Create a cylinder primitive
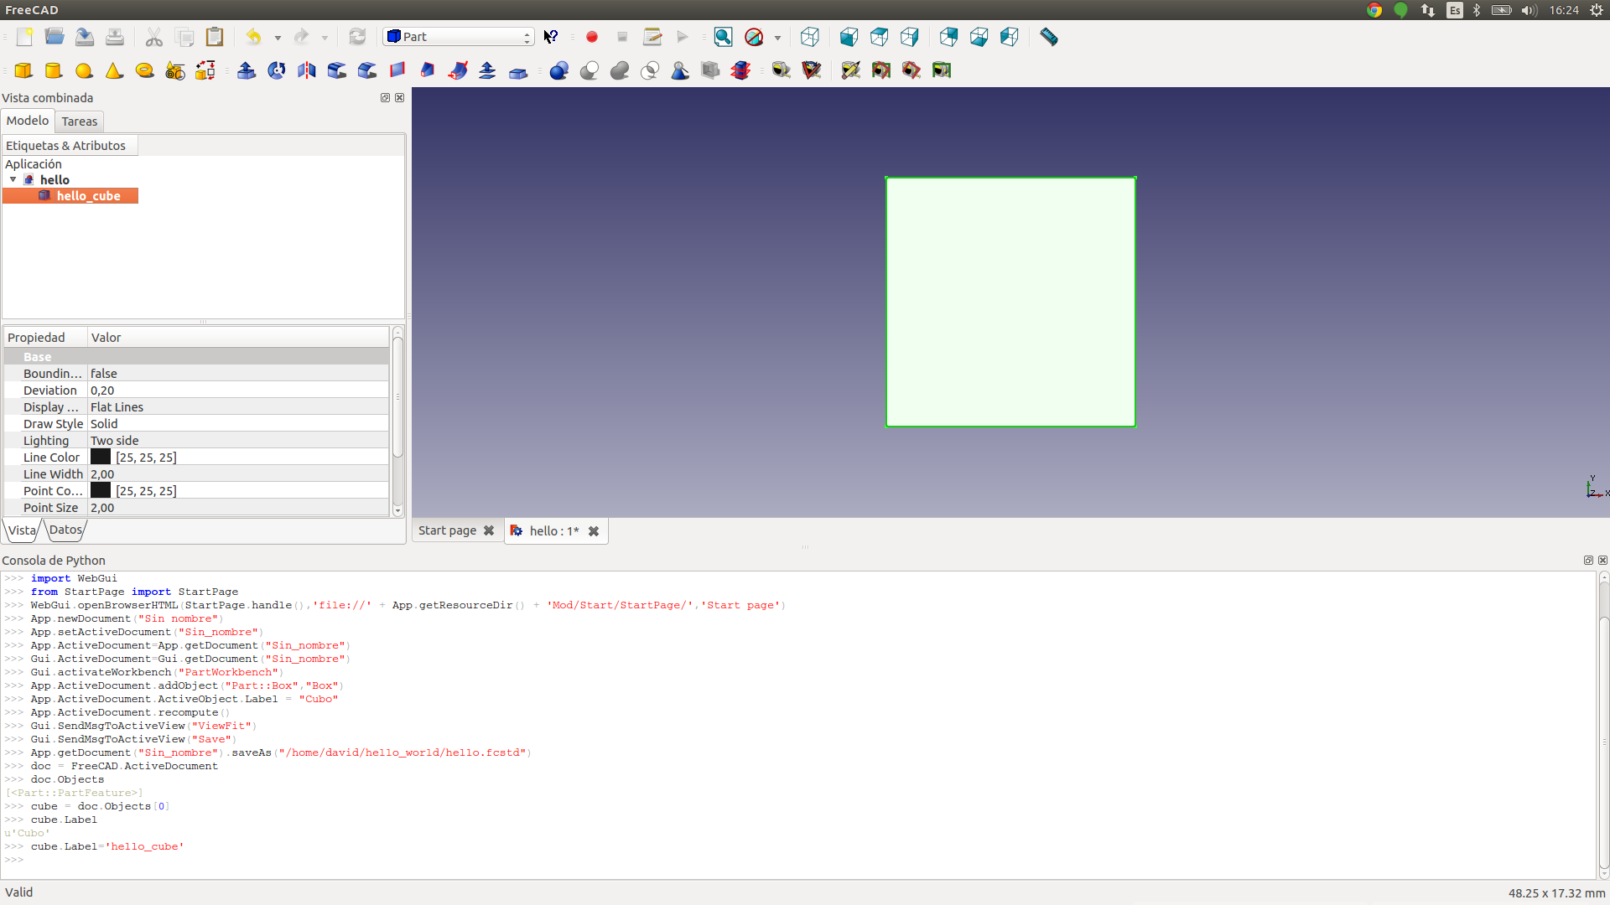The image size is (1610, 905). click(x=54, y=70)
